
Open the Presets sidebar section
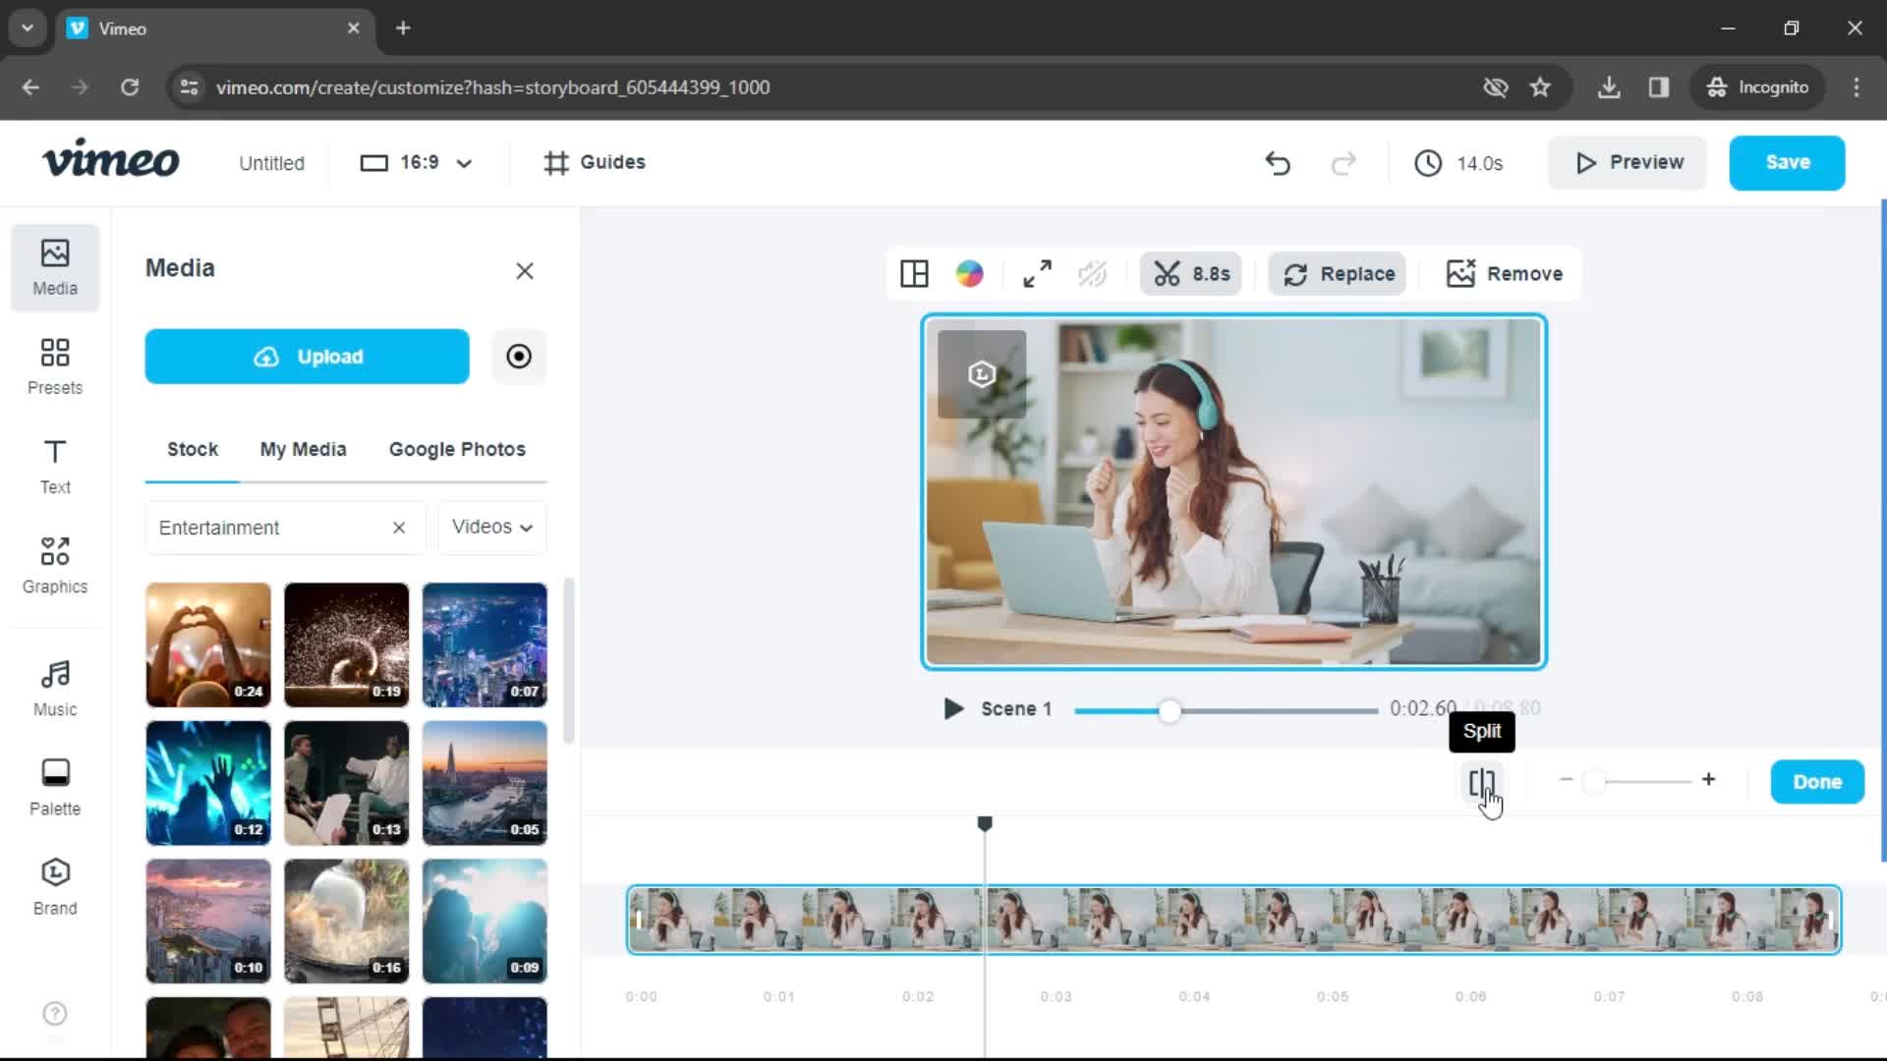click(55, 366)
